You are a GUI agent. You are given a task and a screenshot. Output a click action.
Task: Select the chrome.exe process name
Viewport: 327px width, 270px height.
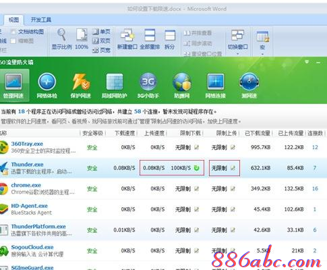[26, 185]
